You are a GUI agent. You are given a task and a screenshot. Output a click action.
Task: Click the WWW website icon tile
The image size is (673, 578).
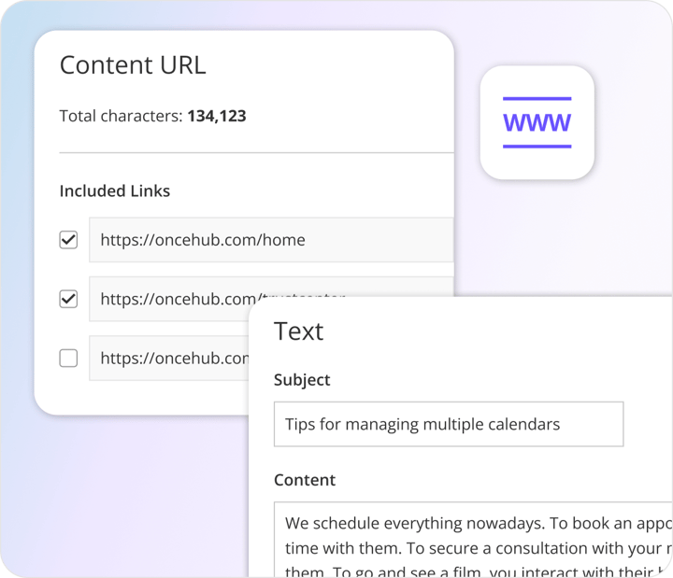point(537,122)
